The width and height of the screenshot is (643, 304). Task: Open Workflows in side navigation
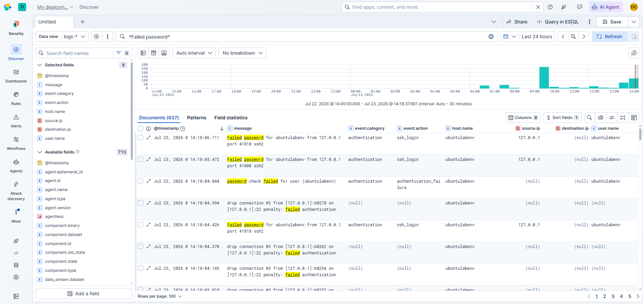(x=16, y=143)
